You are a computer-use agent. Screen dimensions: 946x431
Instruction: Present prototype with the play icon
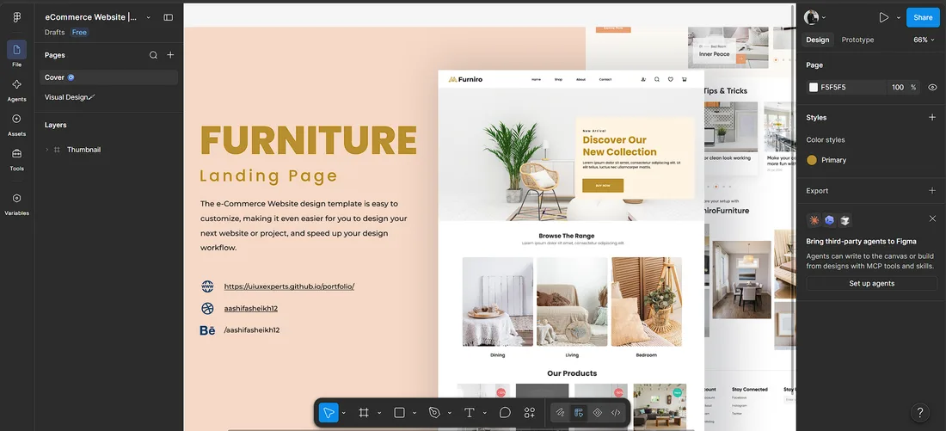click(884, 17)
